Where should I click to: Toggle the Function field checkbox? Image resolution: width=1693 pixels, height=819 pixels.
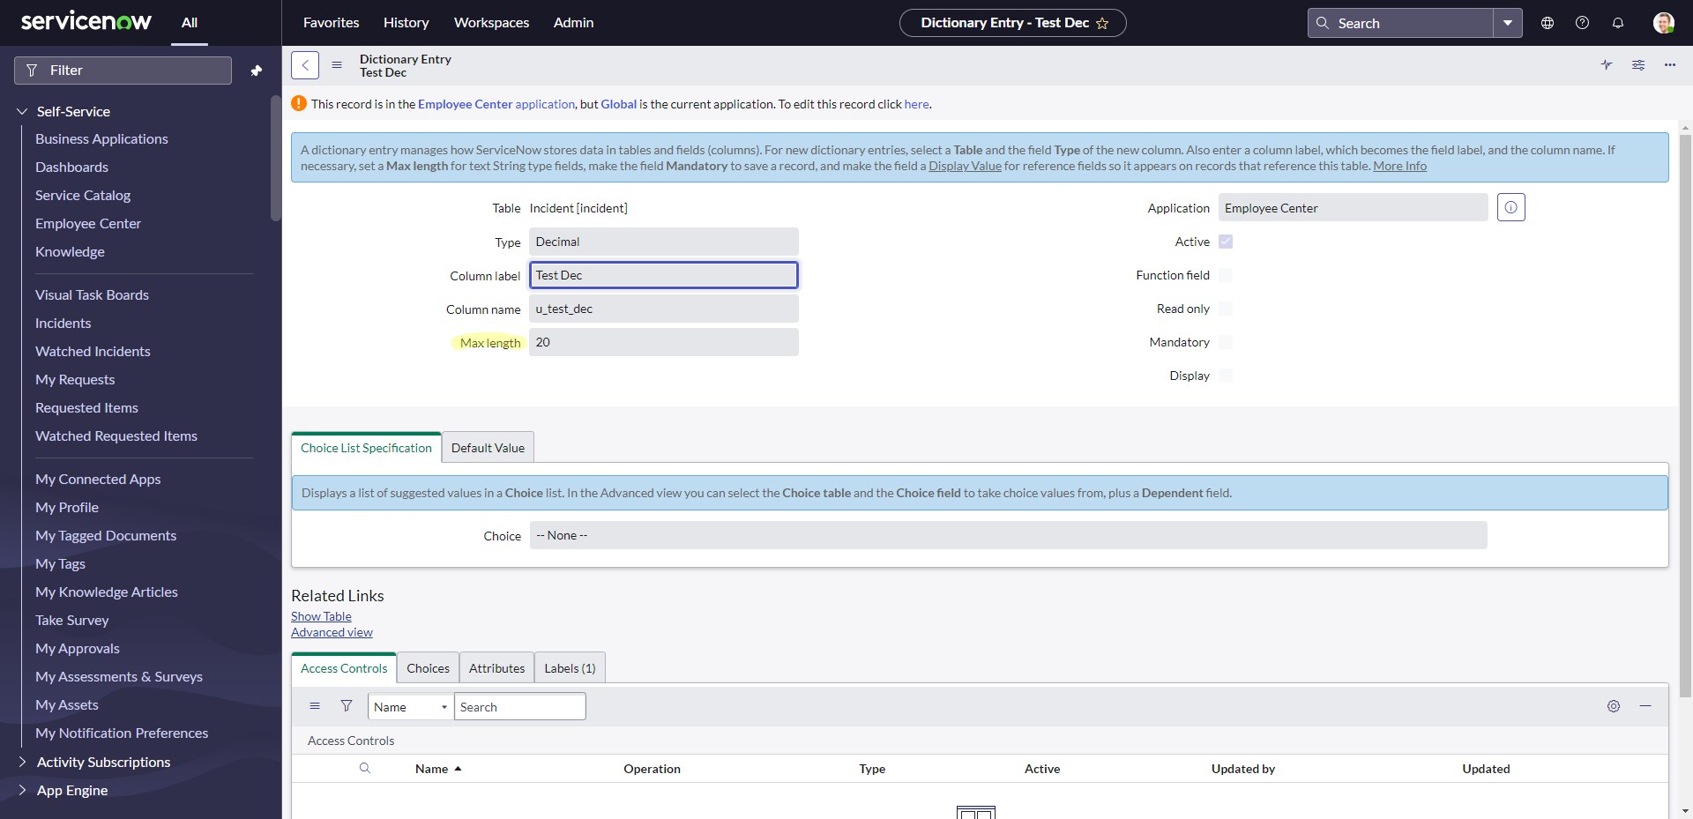(1226, 275)
